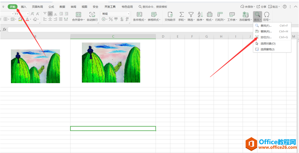Click the increase indent icon
The image size is (299, 153).
click(66, 14)
